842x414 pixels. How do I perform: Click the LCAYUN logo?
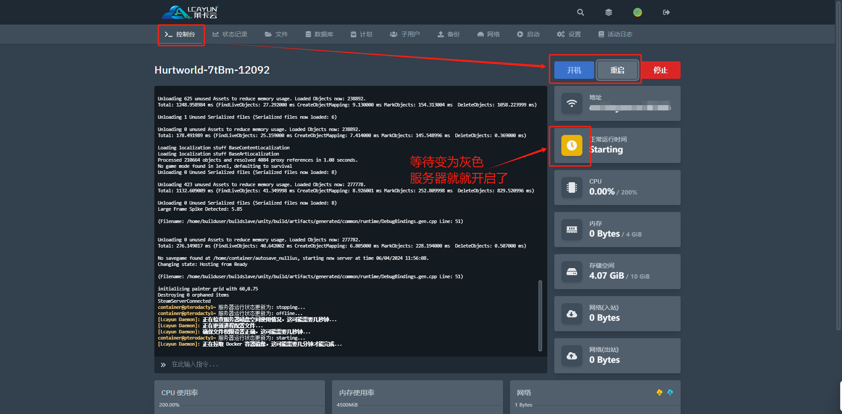(190, 12)
